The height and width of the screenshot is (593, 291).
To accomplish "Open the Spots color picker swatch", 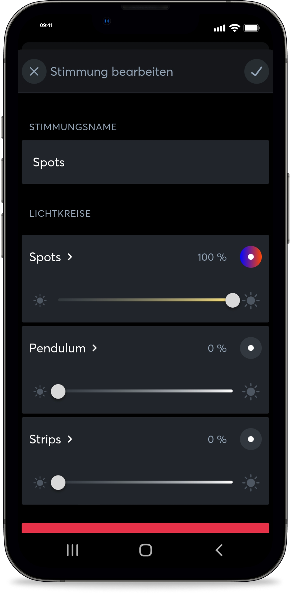I will tap(251, 257).
